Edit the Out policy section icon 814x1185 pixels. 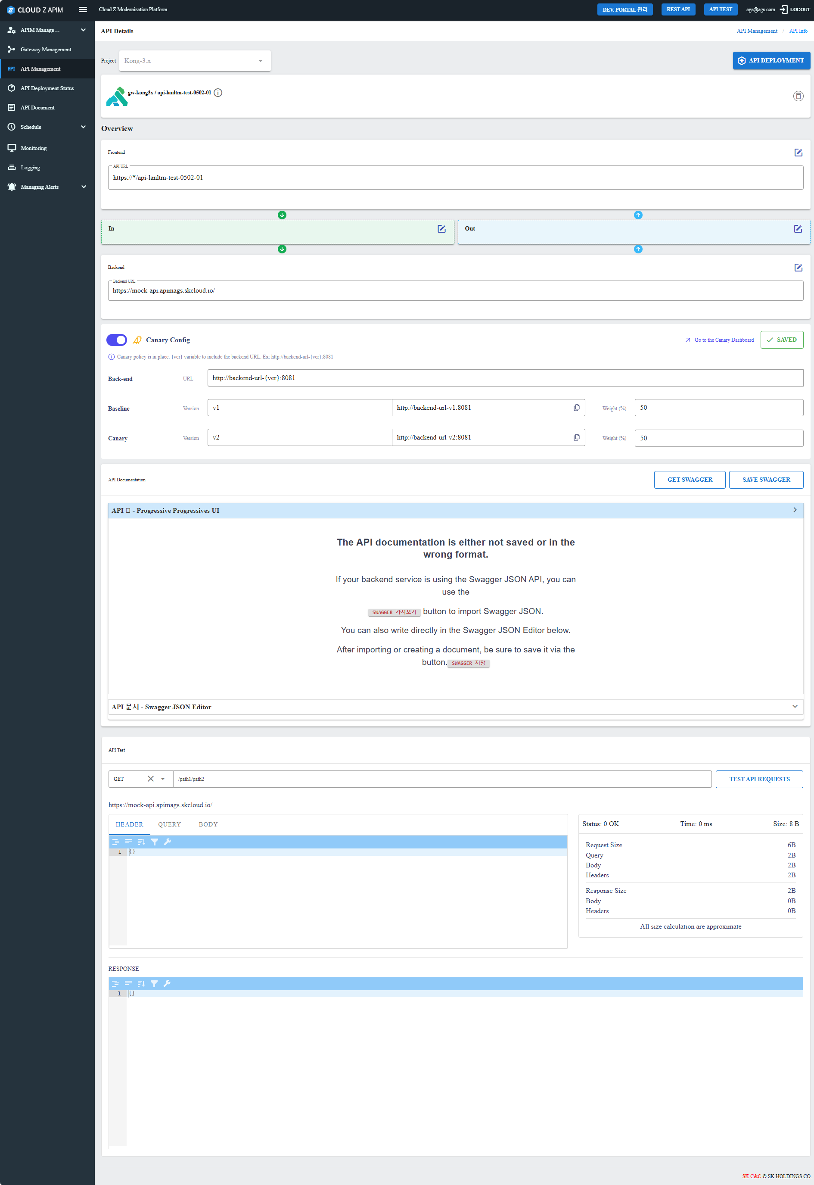pos(798,229)
